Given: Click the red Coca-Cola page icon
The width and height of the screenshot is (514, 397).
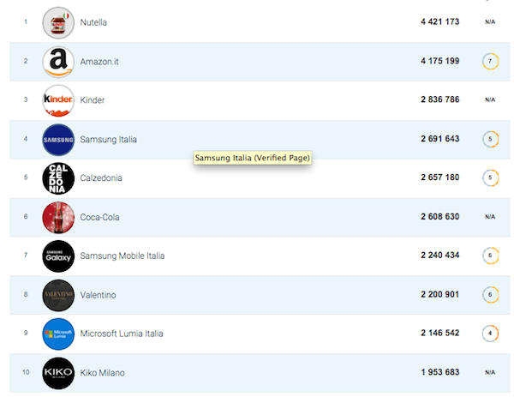Looking at the screenshot, I should [x=58, y=217].
